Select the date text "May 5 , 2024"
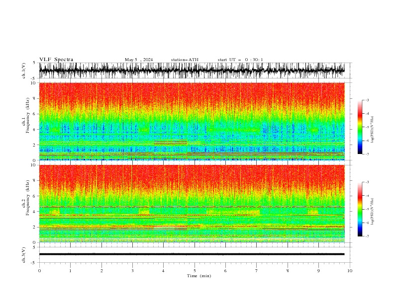Screen dimensions: 394x304 (139, 60)
